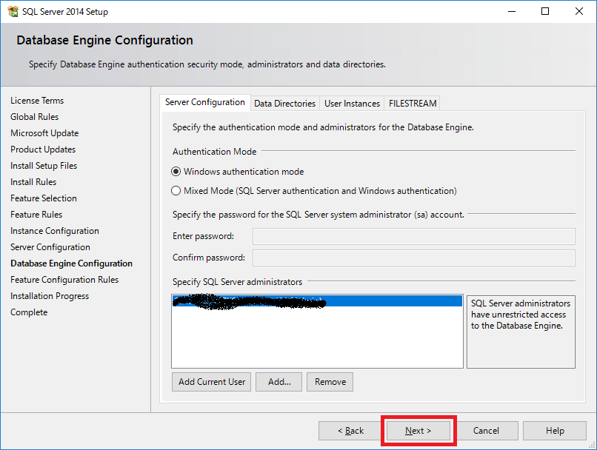Image resolution: width=597 pixels, height=450 pixels.
Task: Open the FILESTREAM tab
Action: click(x=413, y=104)
